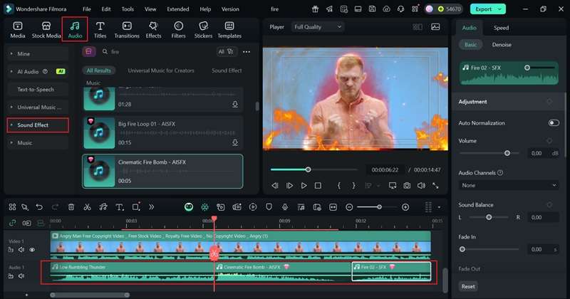Open the Templates panel

pyautogui.click(x=229, y=30)
